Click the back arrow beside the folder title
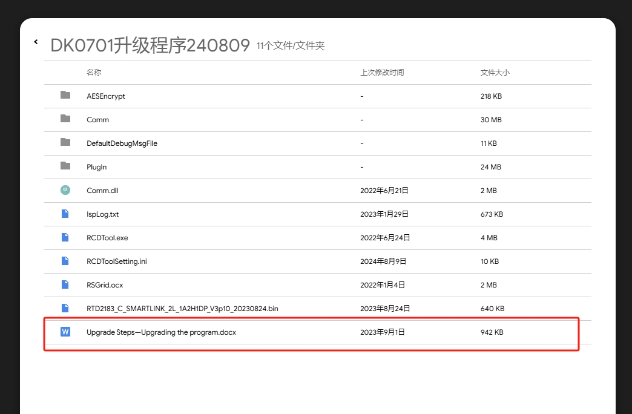 click(36, 42)
